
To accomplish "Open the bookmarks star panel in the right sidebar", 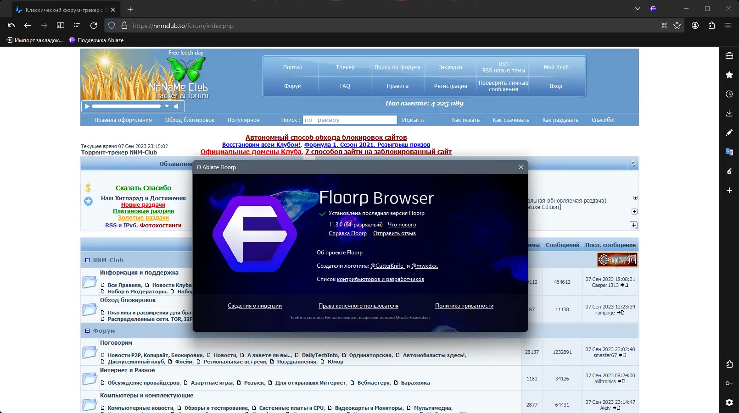I will pyautogui.click(x=729, y=75).
